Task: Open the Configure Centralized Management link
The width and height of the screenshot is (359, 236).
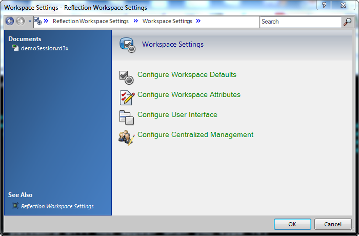Action: 195,135
